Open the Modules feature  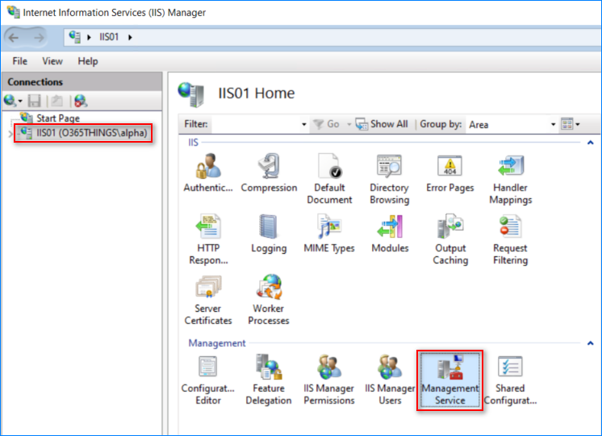click(x=390, y=233)
